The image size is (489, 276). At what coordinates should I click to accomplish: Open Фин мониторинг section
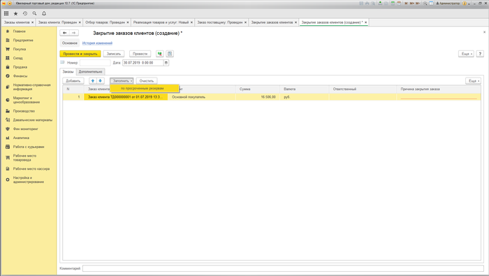25,129
